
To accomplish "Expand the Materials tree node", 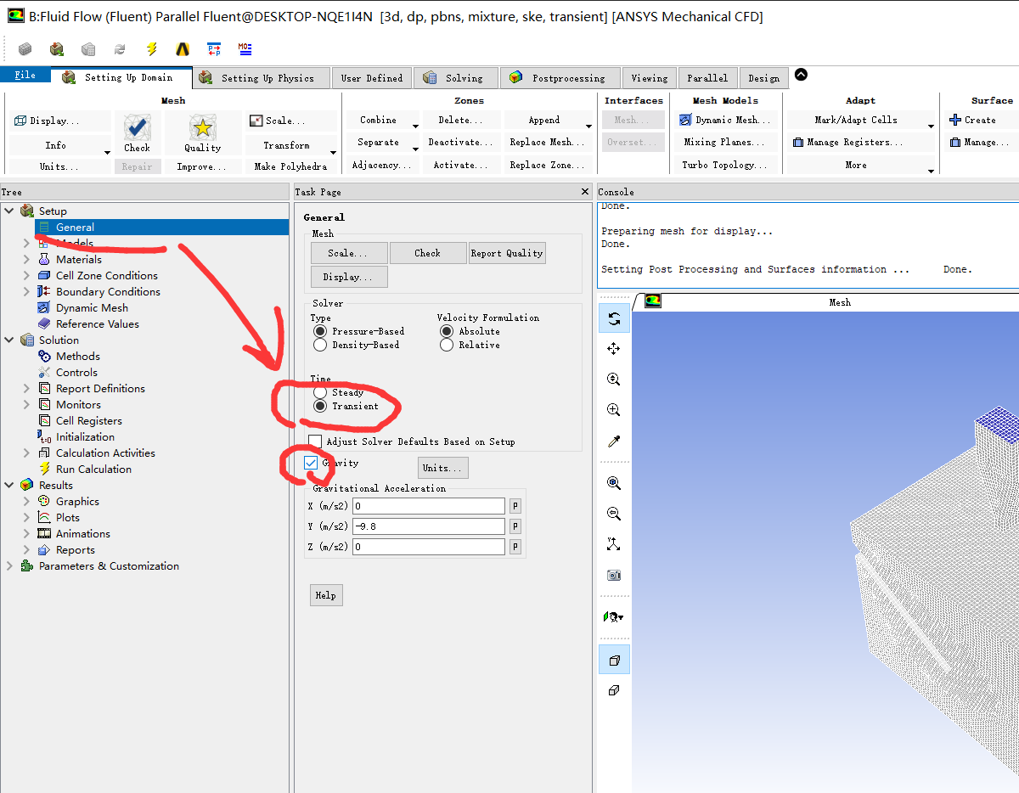I will click(26, 259).
